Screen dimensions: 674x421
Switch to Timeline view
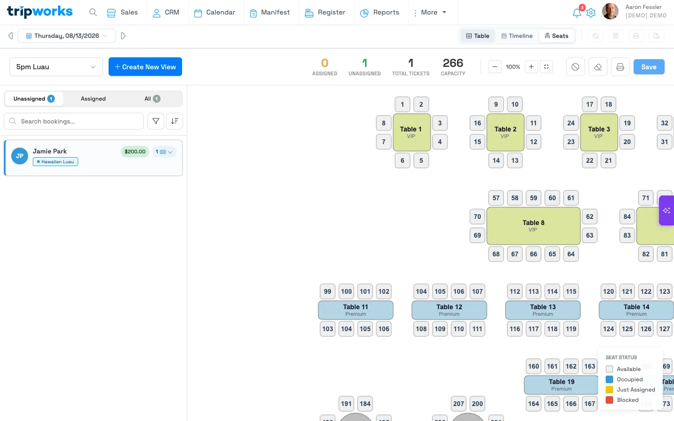pos(517,36)
